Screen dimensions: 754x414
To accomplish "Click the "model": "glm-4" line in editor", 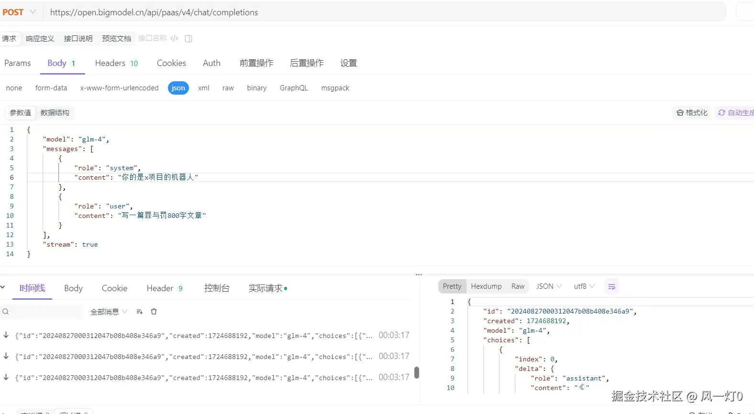I will [76, 140].
